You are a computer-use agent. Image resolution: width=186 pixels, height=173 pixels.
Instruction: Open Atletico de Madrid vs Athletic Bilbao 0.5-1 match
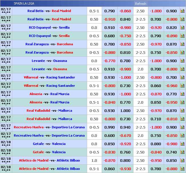pos(49,169)
